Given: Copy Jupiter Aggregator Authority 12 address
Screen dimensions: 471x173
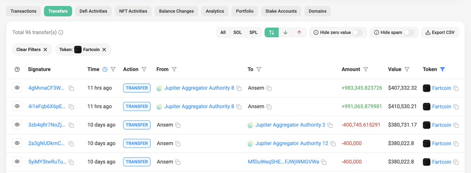Looking at the screenshot, I should (x=333, y=144).
